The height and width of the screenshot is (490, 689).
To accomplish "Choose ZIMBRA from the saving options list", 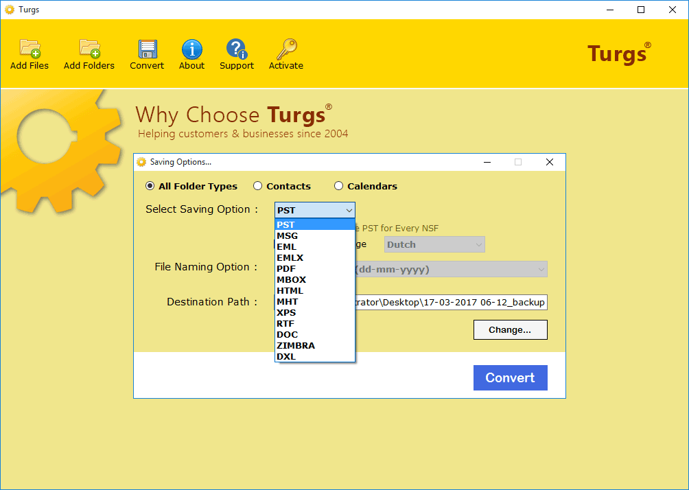I will tap(314, 345).
